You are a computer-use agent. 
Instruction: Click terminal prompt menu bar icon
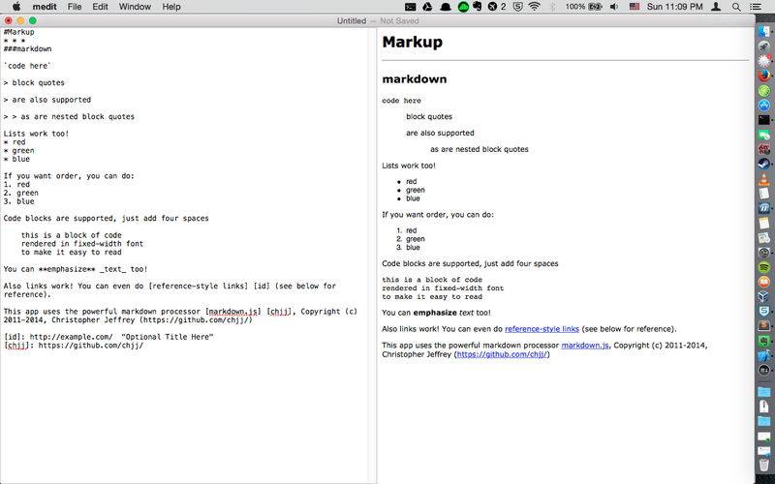410,7
